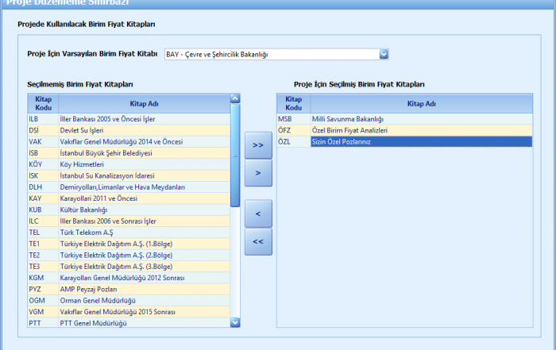556x350 pixels.
Task: Click the move all left (<<) button
Action: [258, 241]
